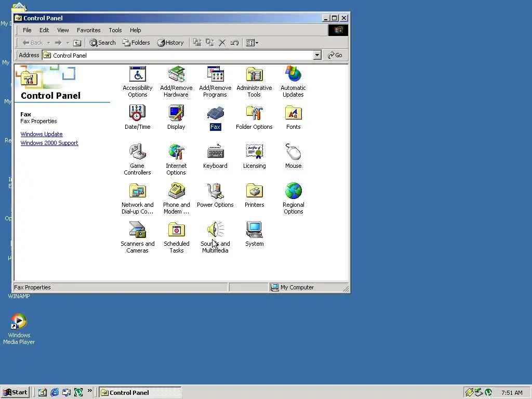Click the Undo toolbar icon

pos(234,43)
